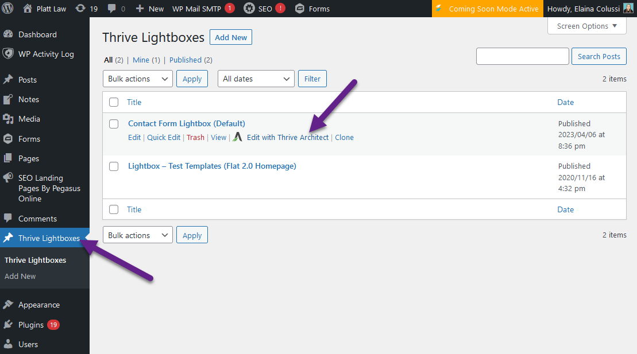The image size is (637, 354).
Task: Sort by Title in table footer
Action: (x=134, y=209)
